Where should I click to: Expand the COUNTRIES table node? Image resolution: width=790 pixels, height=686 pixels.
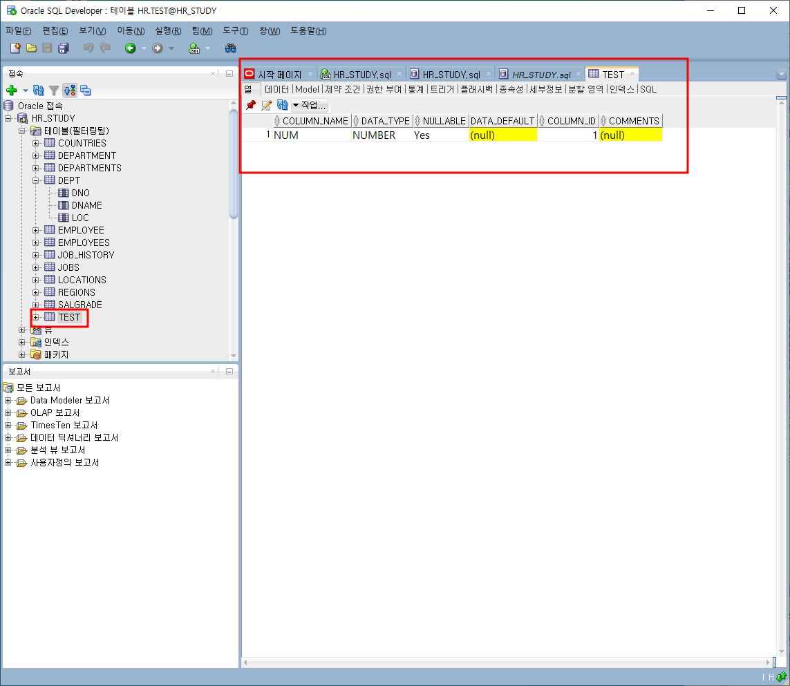pos(36,143)
